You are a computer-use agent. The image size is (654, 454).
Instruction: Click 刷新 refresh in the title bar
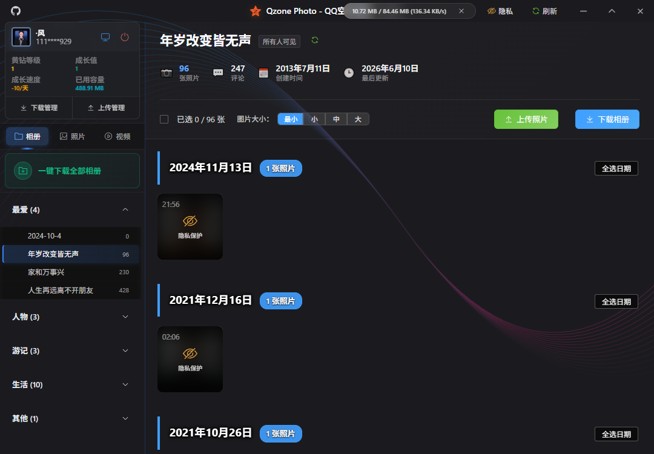point(545,12)
